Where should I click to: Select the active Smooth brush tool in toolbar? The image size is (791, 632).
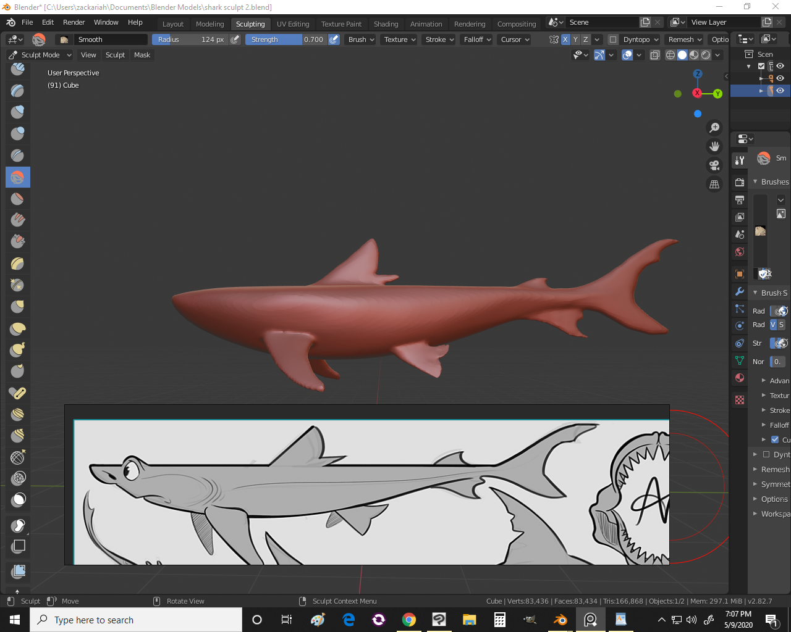17,177
